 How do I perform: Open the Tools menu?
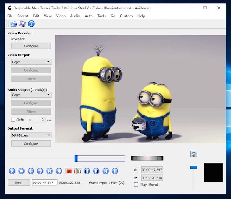pos(101,16)
